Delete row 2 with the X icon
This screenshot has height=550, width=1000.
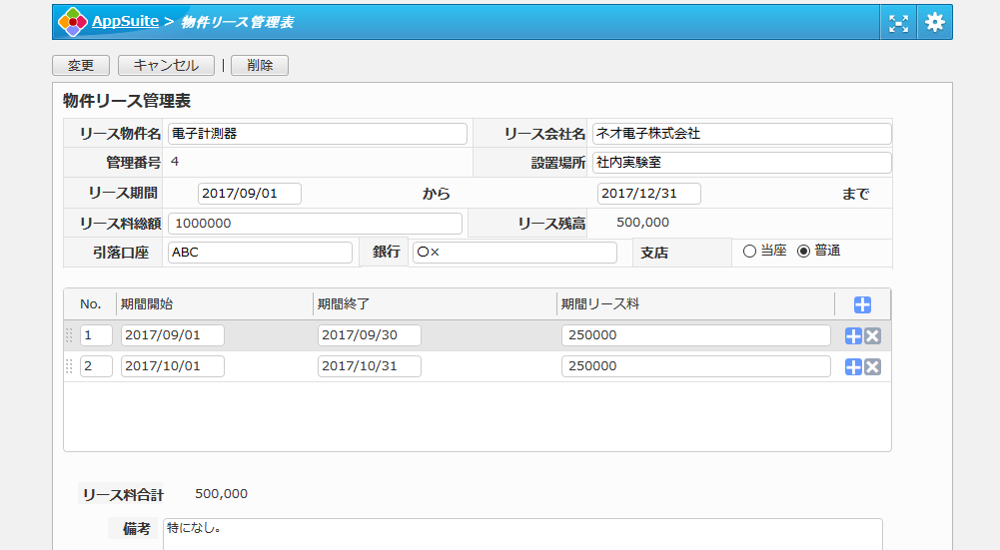872,367
